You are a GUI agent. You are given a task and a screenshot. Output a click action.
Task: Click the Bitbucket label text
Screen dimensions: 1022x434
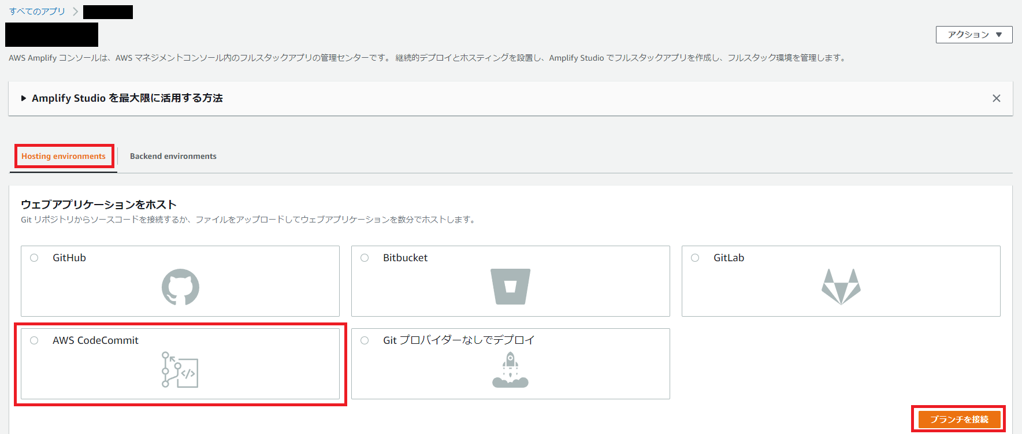pyautogui.click(x=405, y=258)
